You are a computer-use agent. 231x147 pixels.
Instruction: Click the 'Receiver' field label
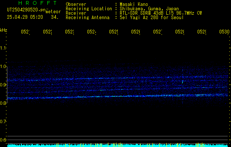76,13
